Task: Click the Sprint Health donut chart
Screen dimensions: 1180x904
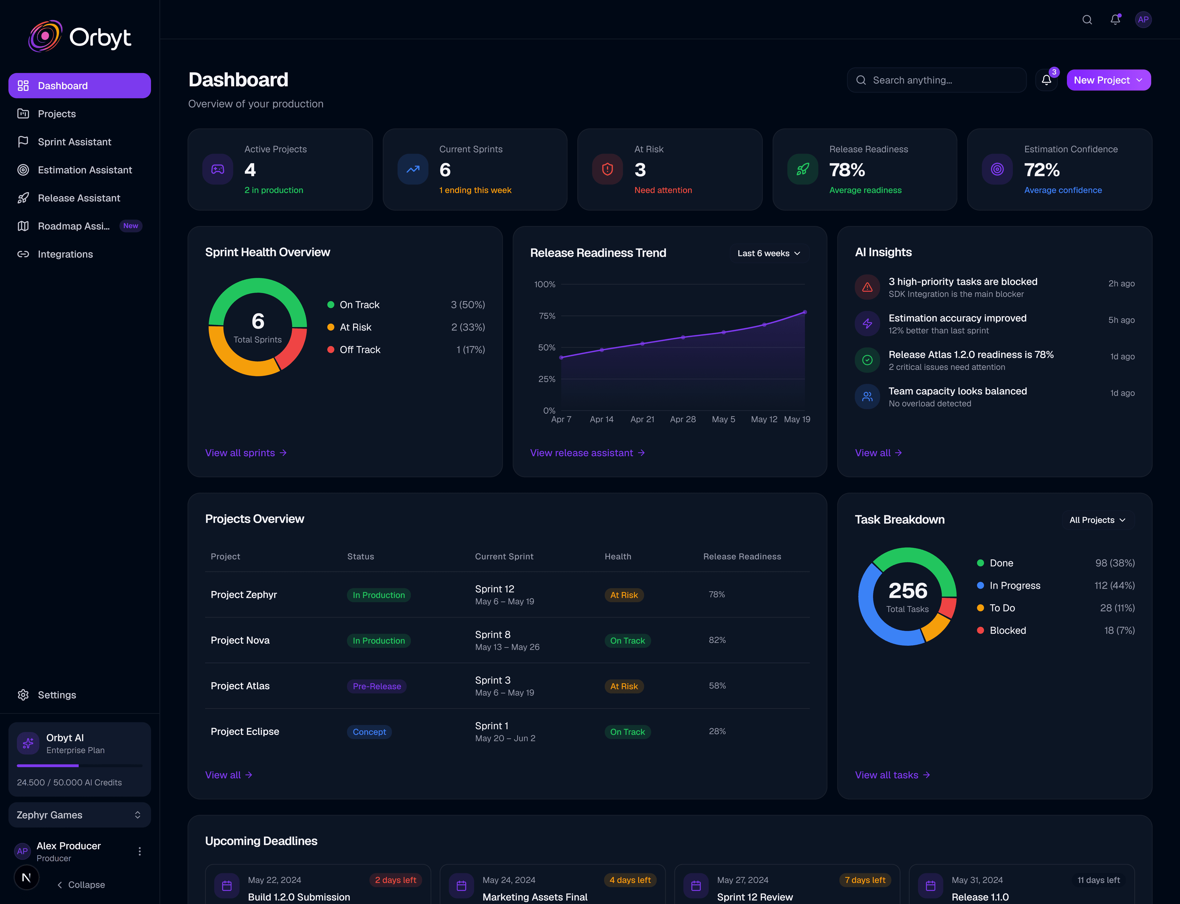Action: coord(258,327)
